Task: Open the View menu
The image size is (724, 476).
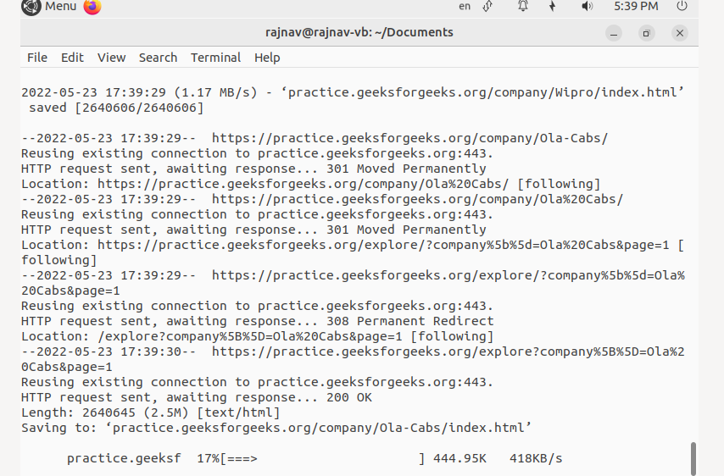Action: click(111, 58)
